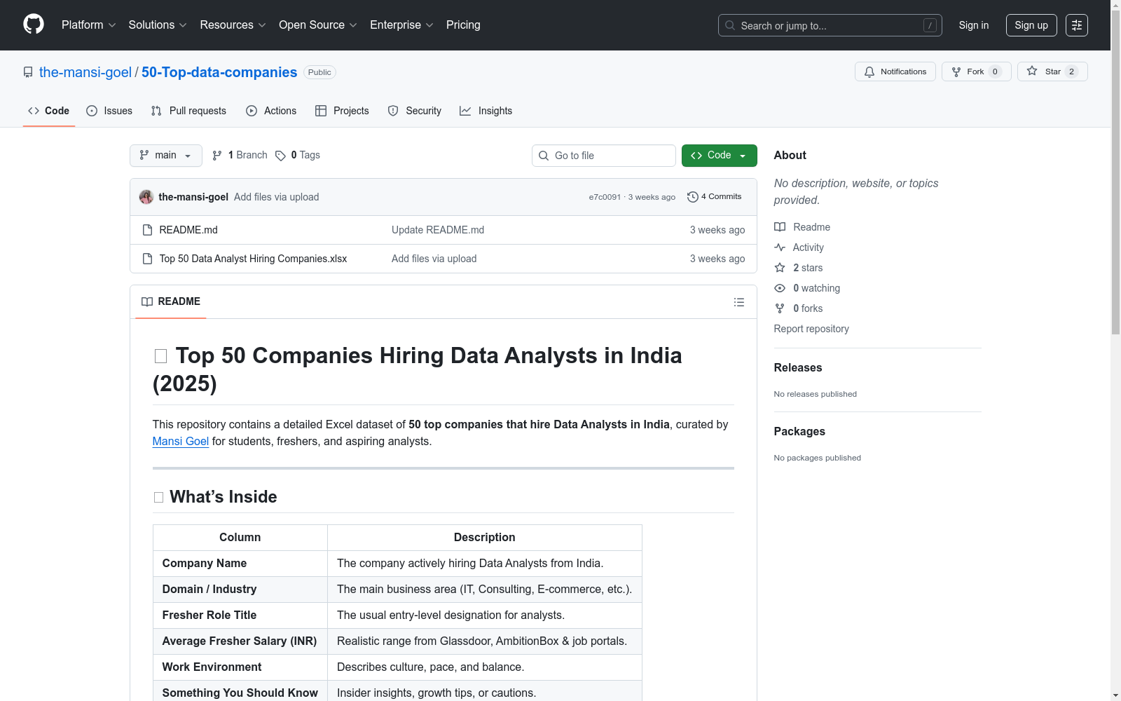The width and height of the screenshot is (1121, 701).
Task: Click the magnifier icon in Go to file
Action: tap(544, 156)
